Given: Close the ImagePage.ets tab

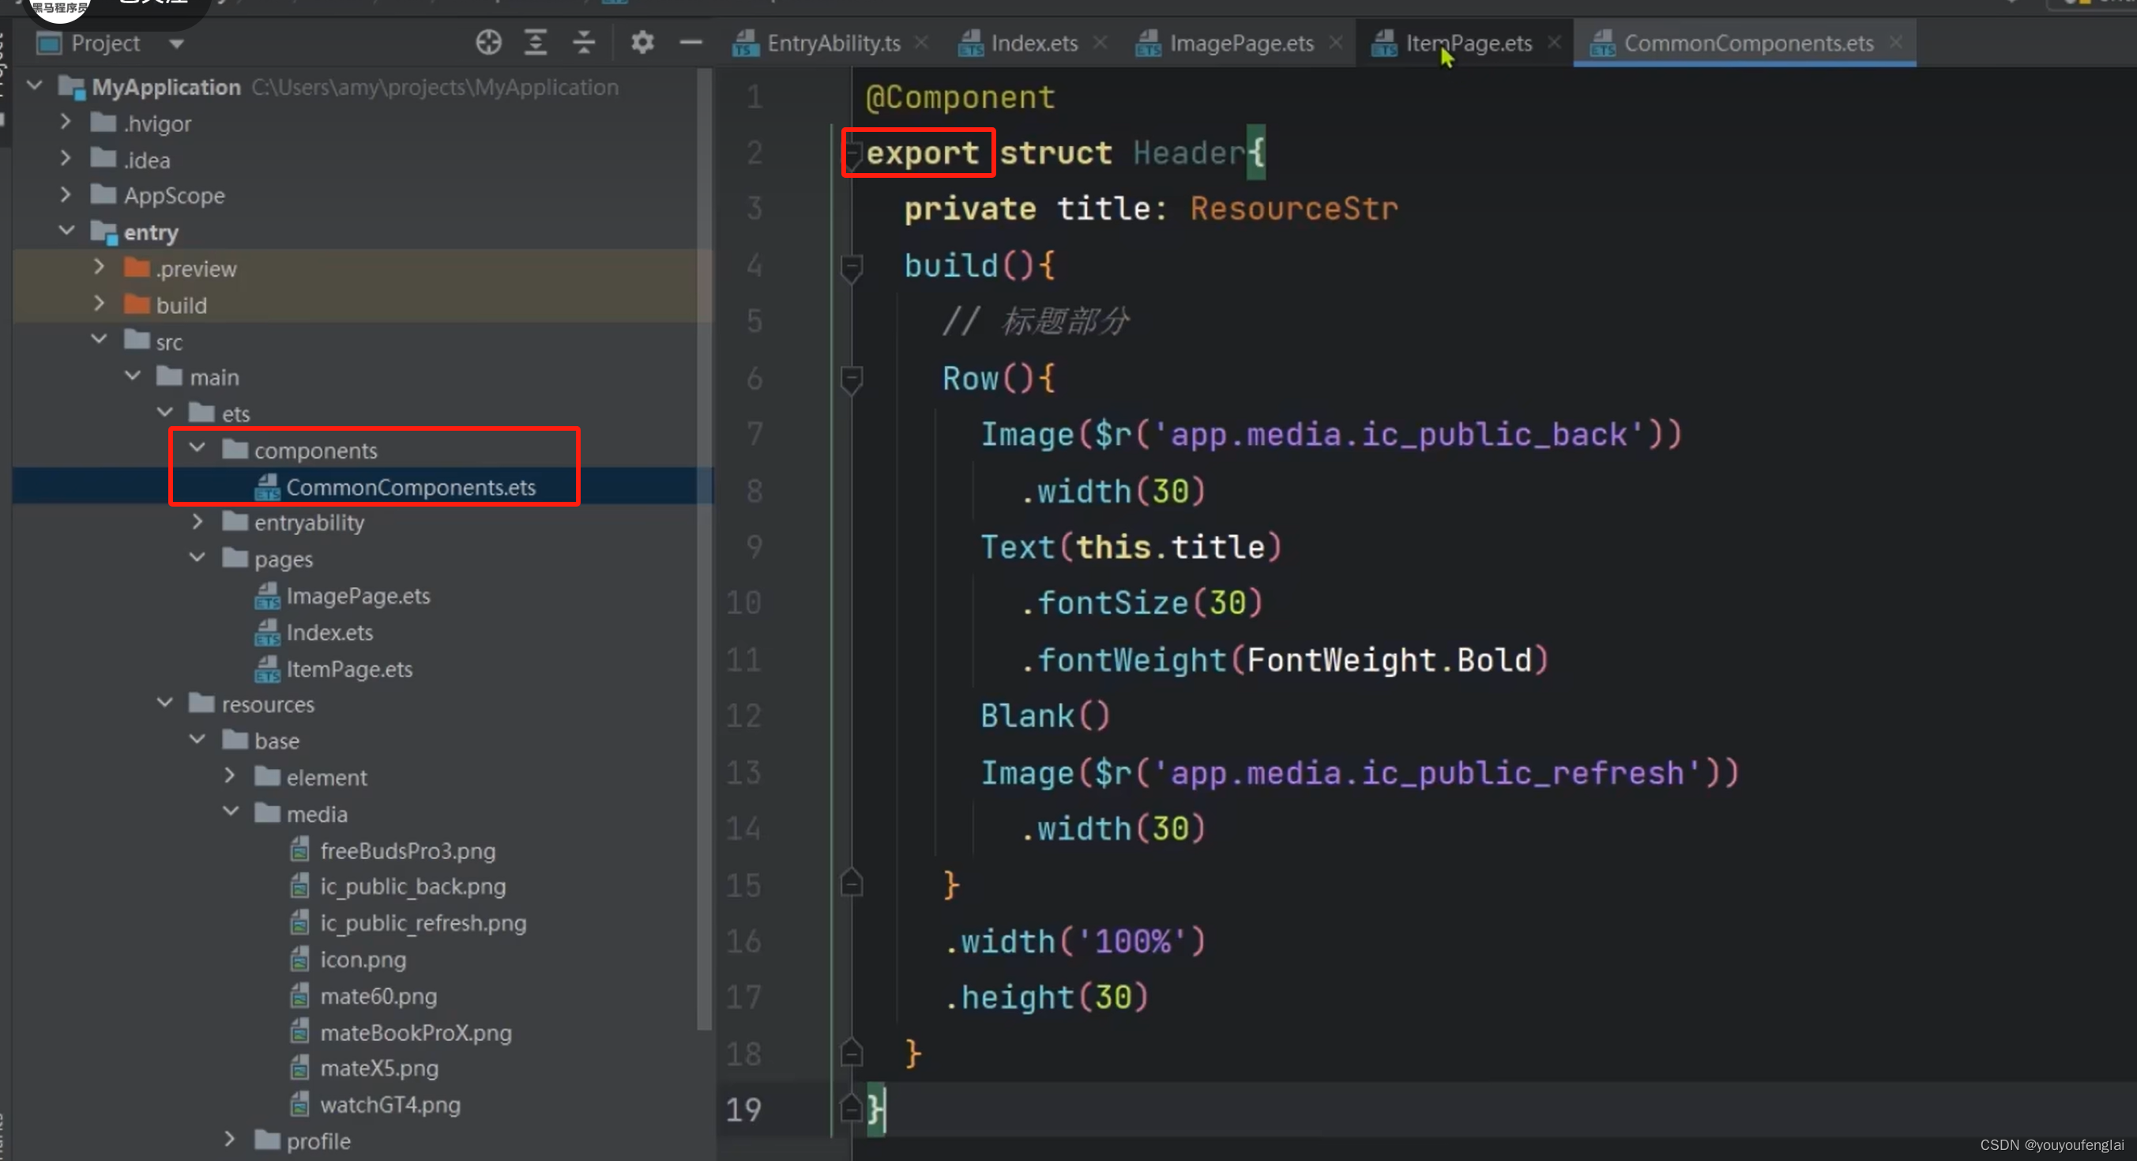Looking at the screenshot, I should [x=1335, y=43].
